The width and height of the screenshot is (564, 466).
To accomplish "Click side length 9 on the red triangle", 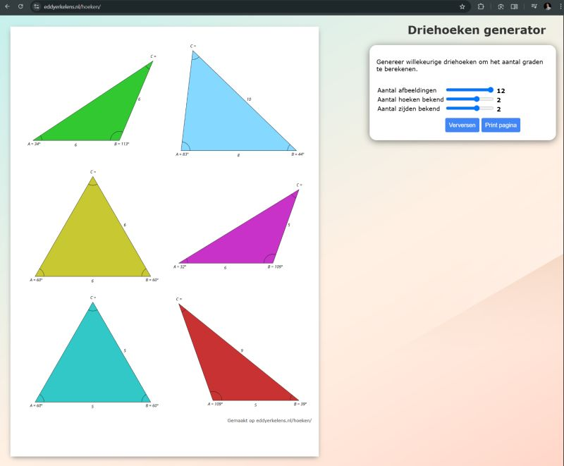I will pos(242,350).
